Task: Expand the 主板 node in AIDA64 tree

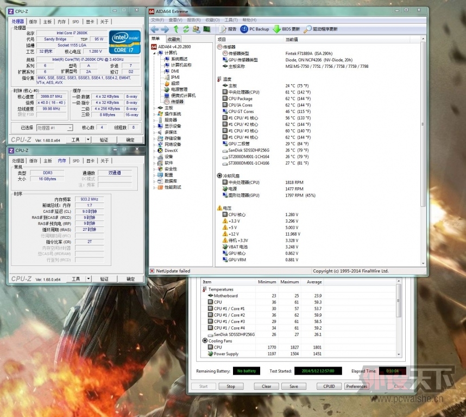Action: 154,108
